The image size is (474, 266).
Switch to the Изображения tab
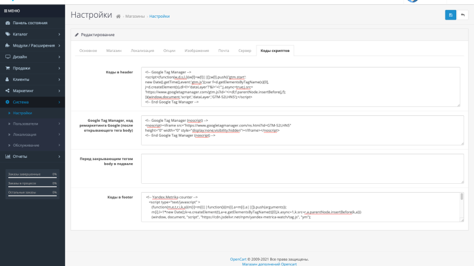click(197, 51)
